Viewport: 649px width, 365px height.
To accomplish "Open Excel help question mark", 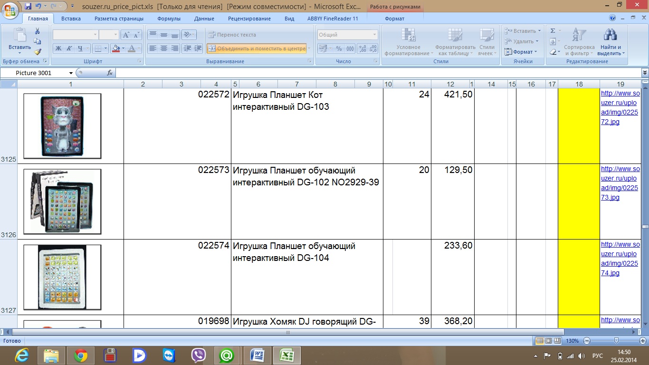I will point(613,18).
